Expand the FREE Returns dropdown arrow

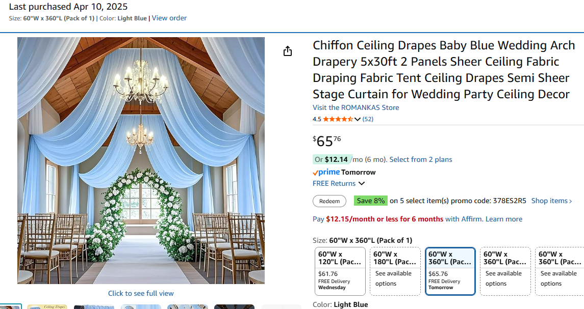point(362,184)
